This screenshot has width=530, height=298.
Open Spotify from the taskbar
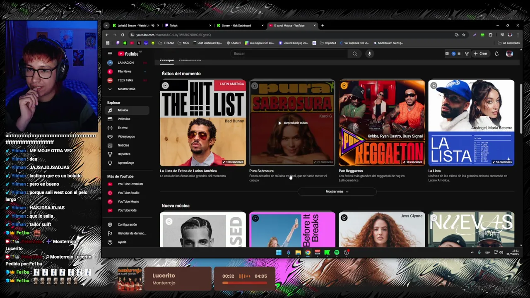[337, 252]
